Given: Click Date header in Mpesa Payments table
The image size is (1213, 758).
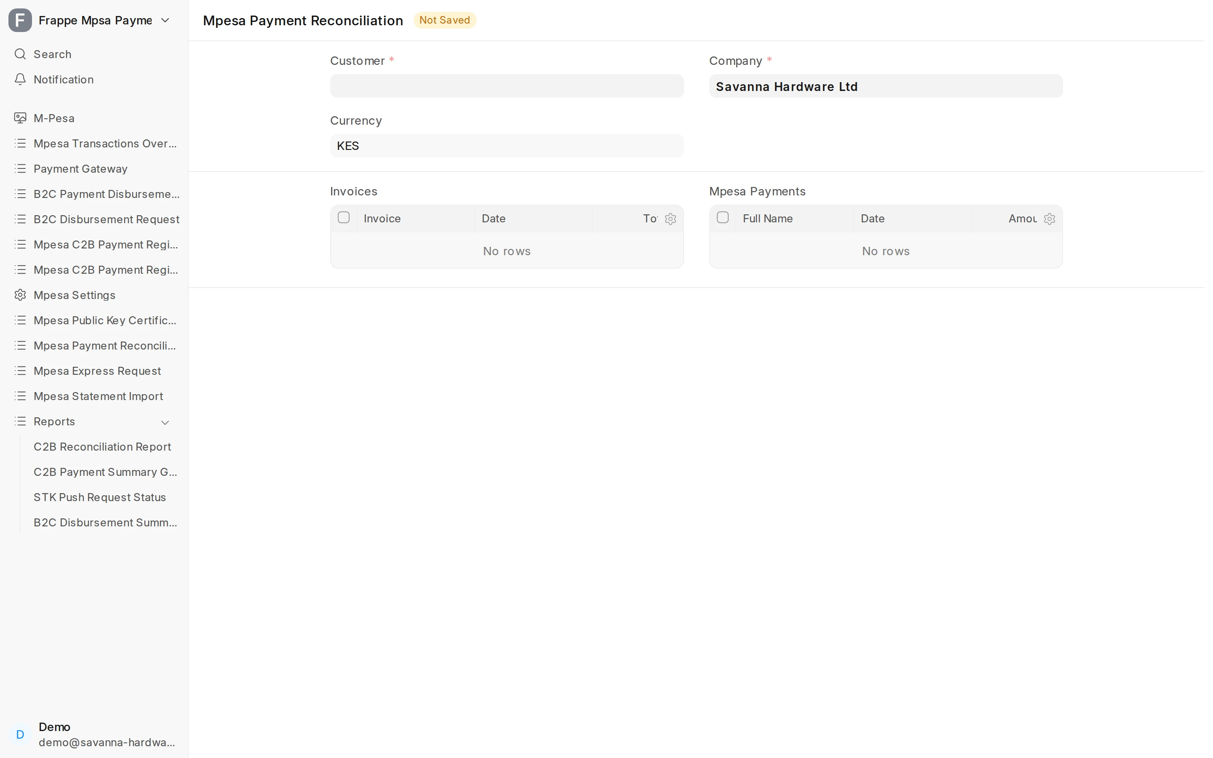Looking at the screenshot, I should pyautogui.click(x=912, y=219).
